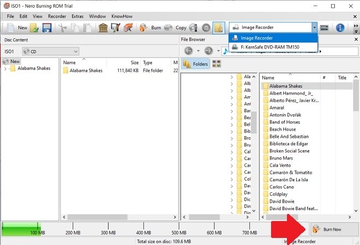Open back button history dropdown arrow
The image size is (360, 245).
point(198,51)
